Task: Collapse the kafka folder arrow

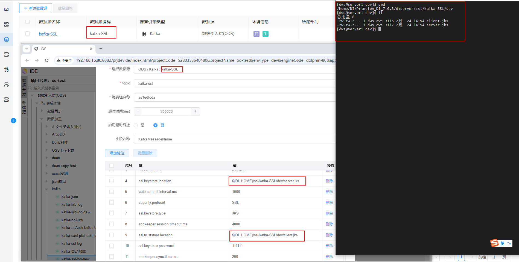Action: [x=46, y=189]
